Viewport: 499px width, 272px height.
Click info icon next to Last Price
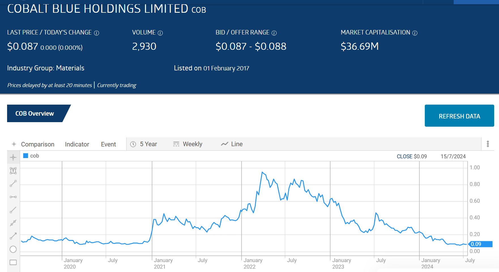point(97,33)
